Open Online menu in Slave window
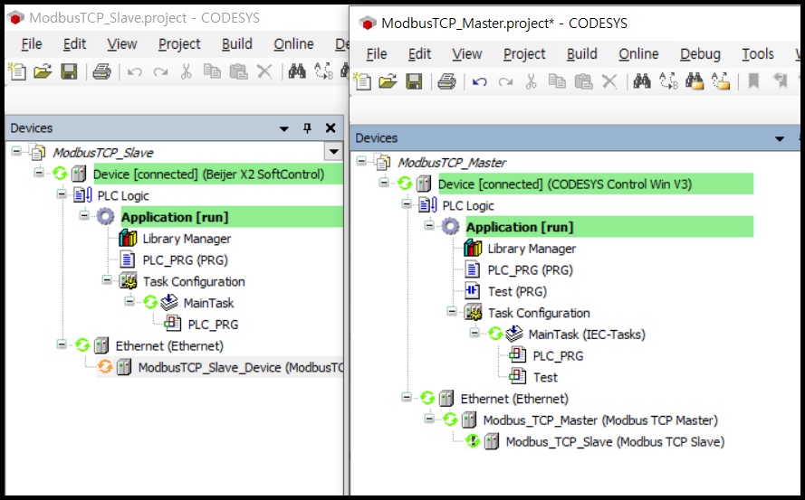Viewport: 805px width, 500px height. click(293, 44)
